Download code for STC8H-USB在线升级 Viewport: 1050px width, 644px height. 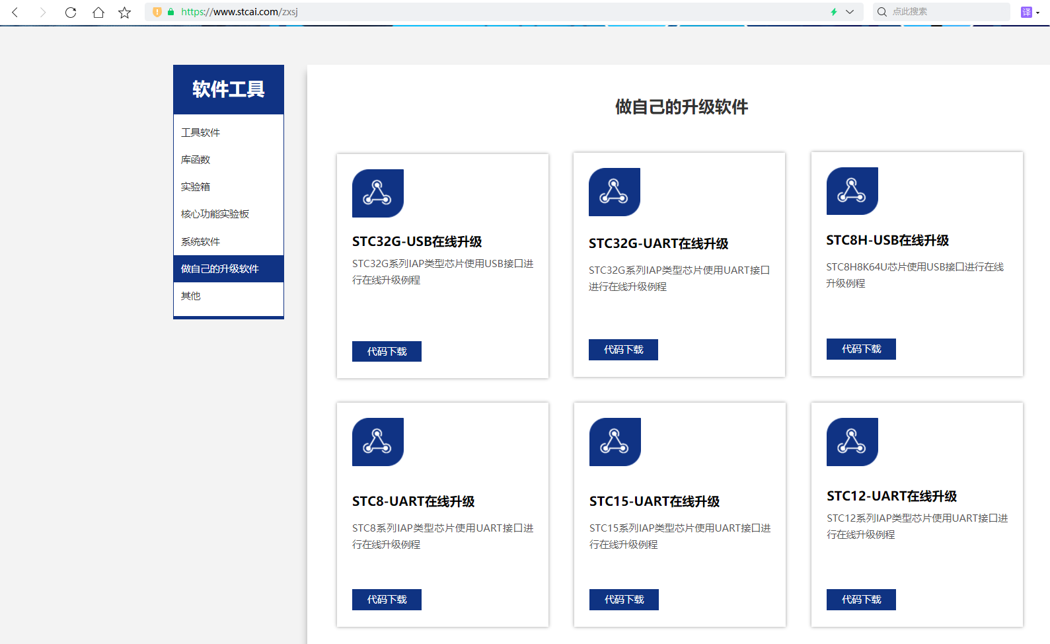point(861,349)
